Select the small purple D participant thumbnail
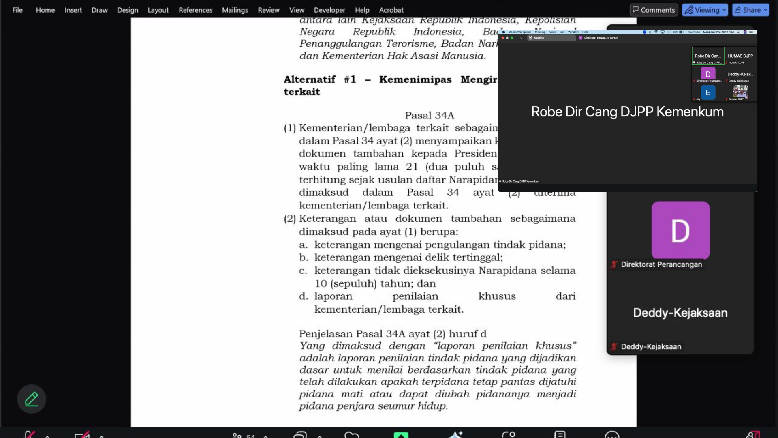778x438 pixels. [x=708, y=74]
